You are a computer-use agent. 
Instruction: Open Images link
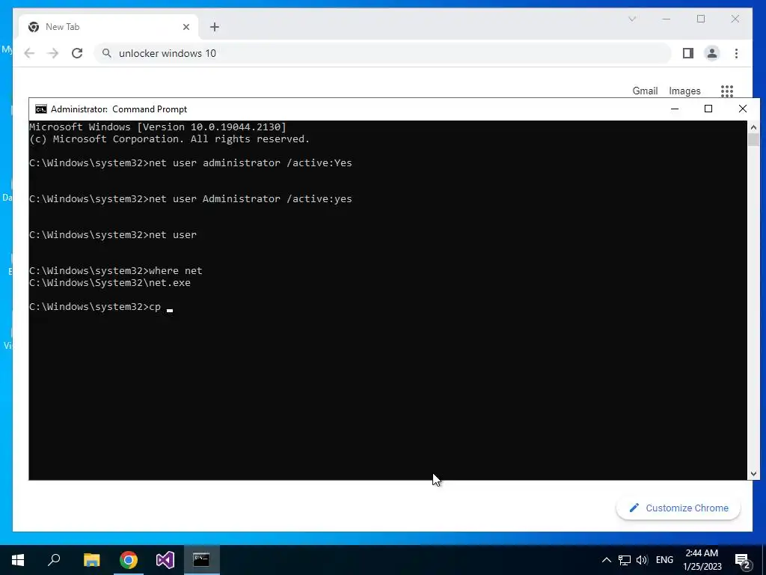[684, 91]
